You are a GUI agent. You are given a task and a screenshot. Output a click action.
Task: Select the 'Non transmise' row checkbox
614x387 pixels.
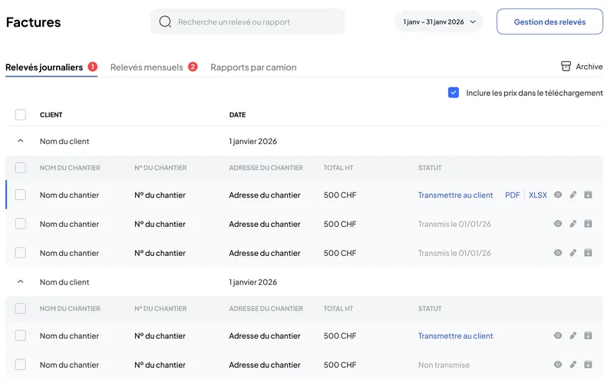21,364
